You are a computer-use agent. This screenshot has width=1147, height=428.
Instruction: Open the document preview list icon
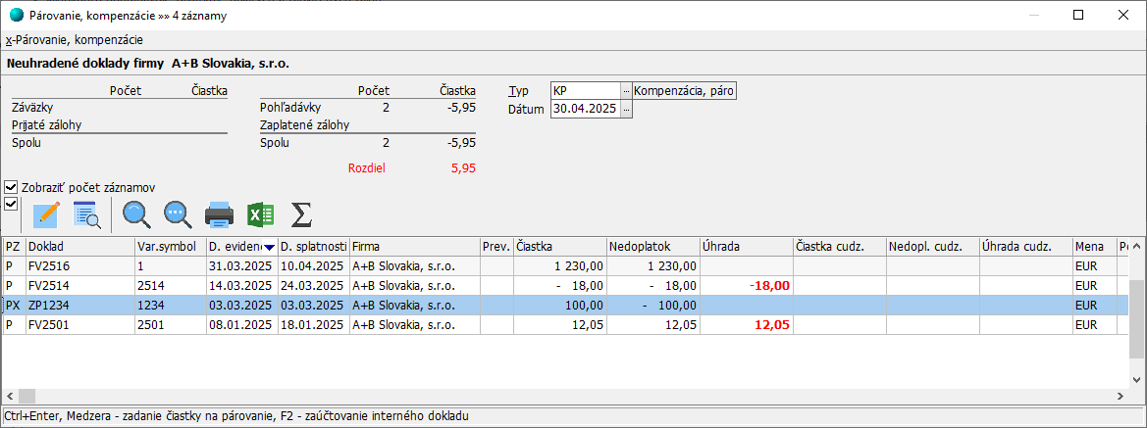tap(87, 214)
